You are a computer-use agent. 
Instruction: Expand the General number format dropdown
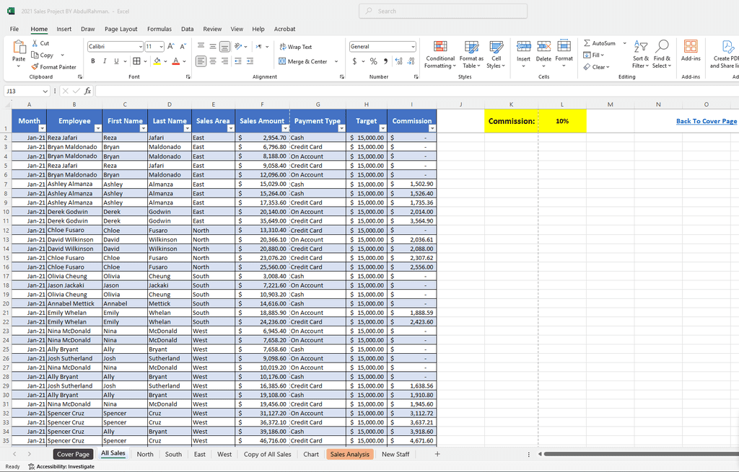[x=413, y=47]
